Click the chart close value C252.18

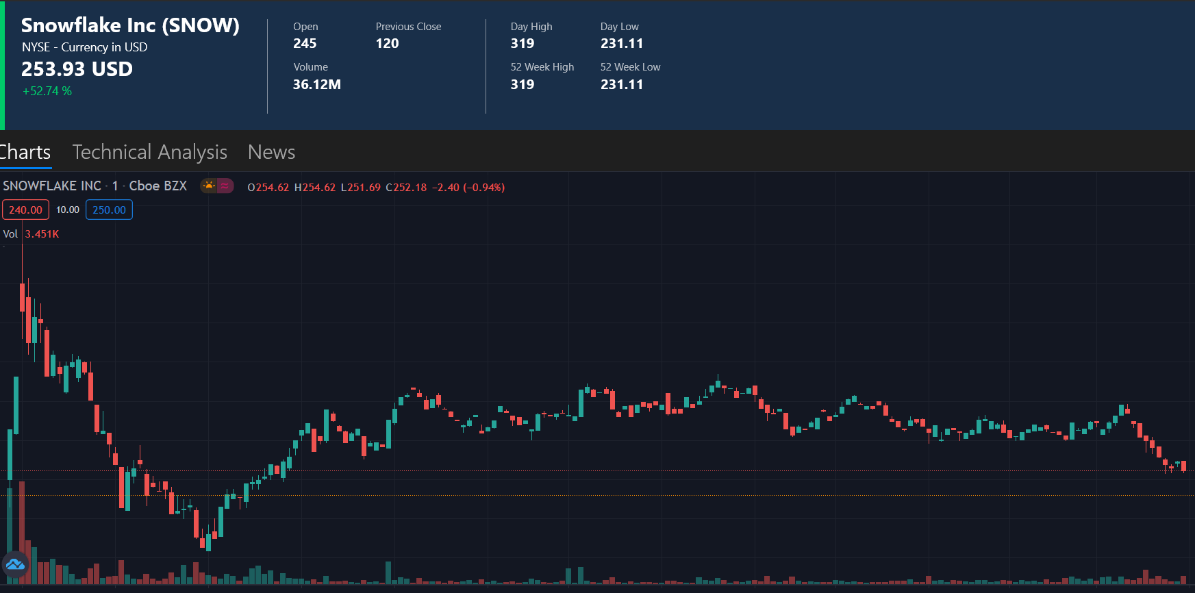[406, 188]
